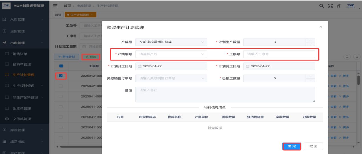Cancel the dialog with 取消
Screen dimensions: 362x154
click(313, 146)
